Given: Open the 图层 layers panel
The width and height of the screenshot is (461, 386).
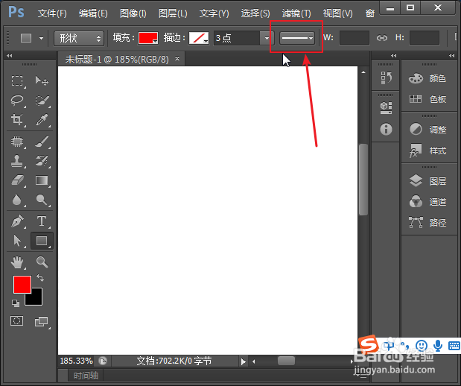Looking at the screenshot, I should (428, 181).
